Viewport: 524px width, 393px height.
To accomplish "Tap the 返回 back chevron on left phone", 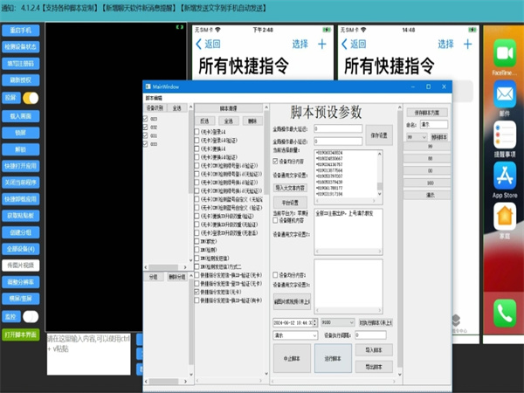I will pyautogui.click(x=200, y=44).
